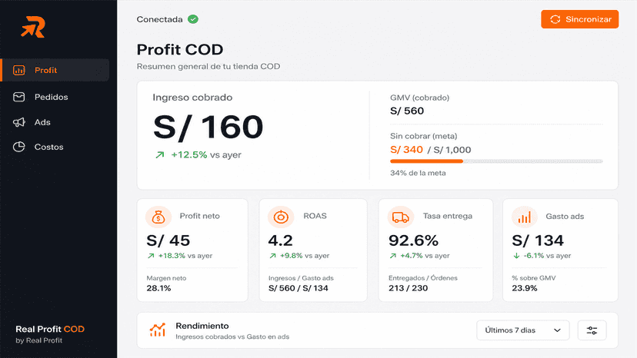Open the Profit section in sidebar
Screen dimensions: 637x358
55,70
